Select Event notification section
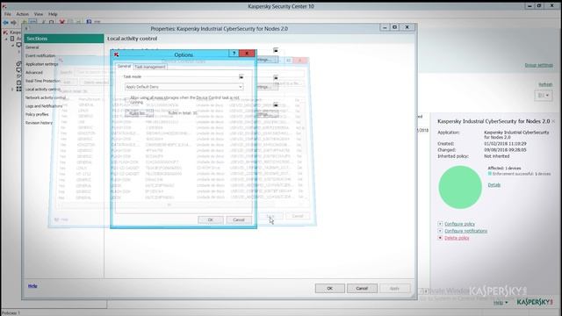The width and height of the screenshot is (562, 316). [40, 56]
